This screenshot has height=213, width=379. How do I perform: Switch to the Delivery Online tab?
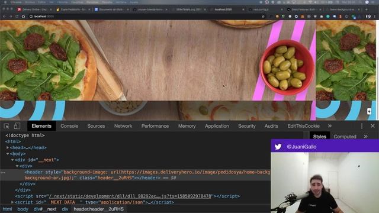pyautogui.click(x=34, y=9)
